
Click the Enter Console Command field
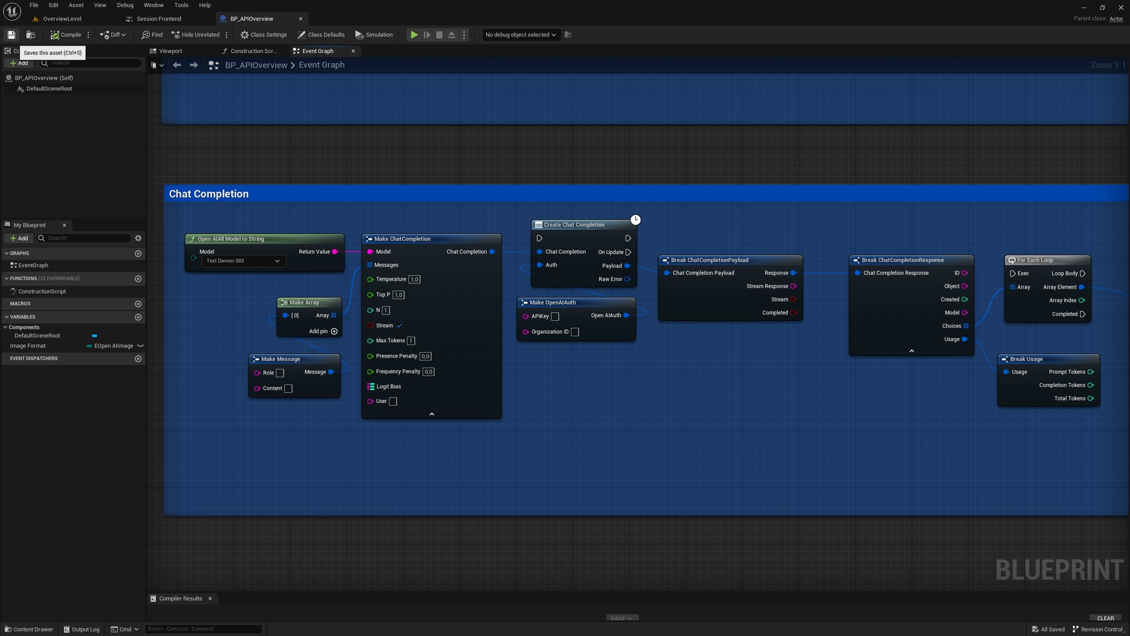point(203,629)
